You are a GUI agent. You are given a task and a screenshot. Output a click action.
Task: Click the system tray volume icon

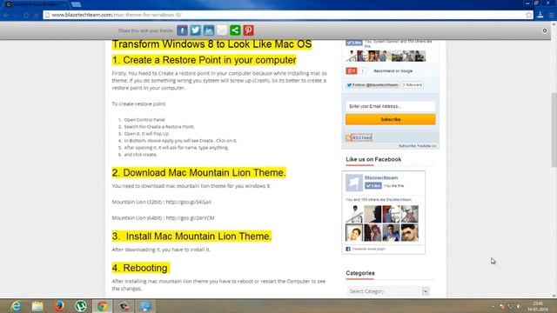(x=519, y=306)
